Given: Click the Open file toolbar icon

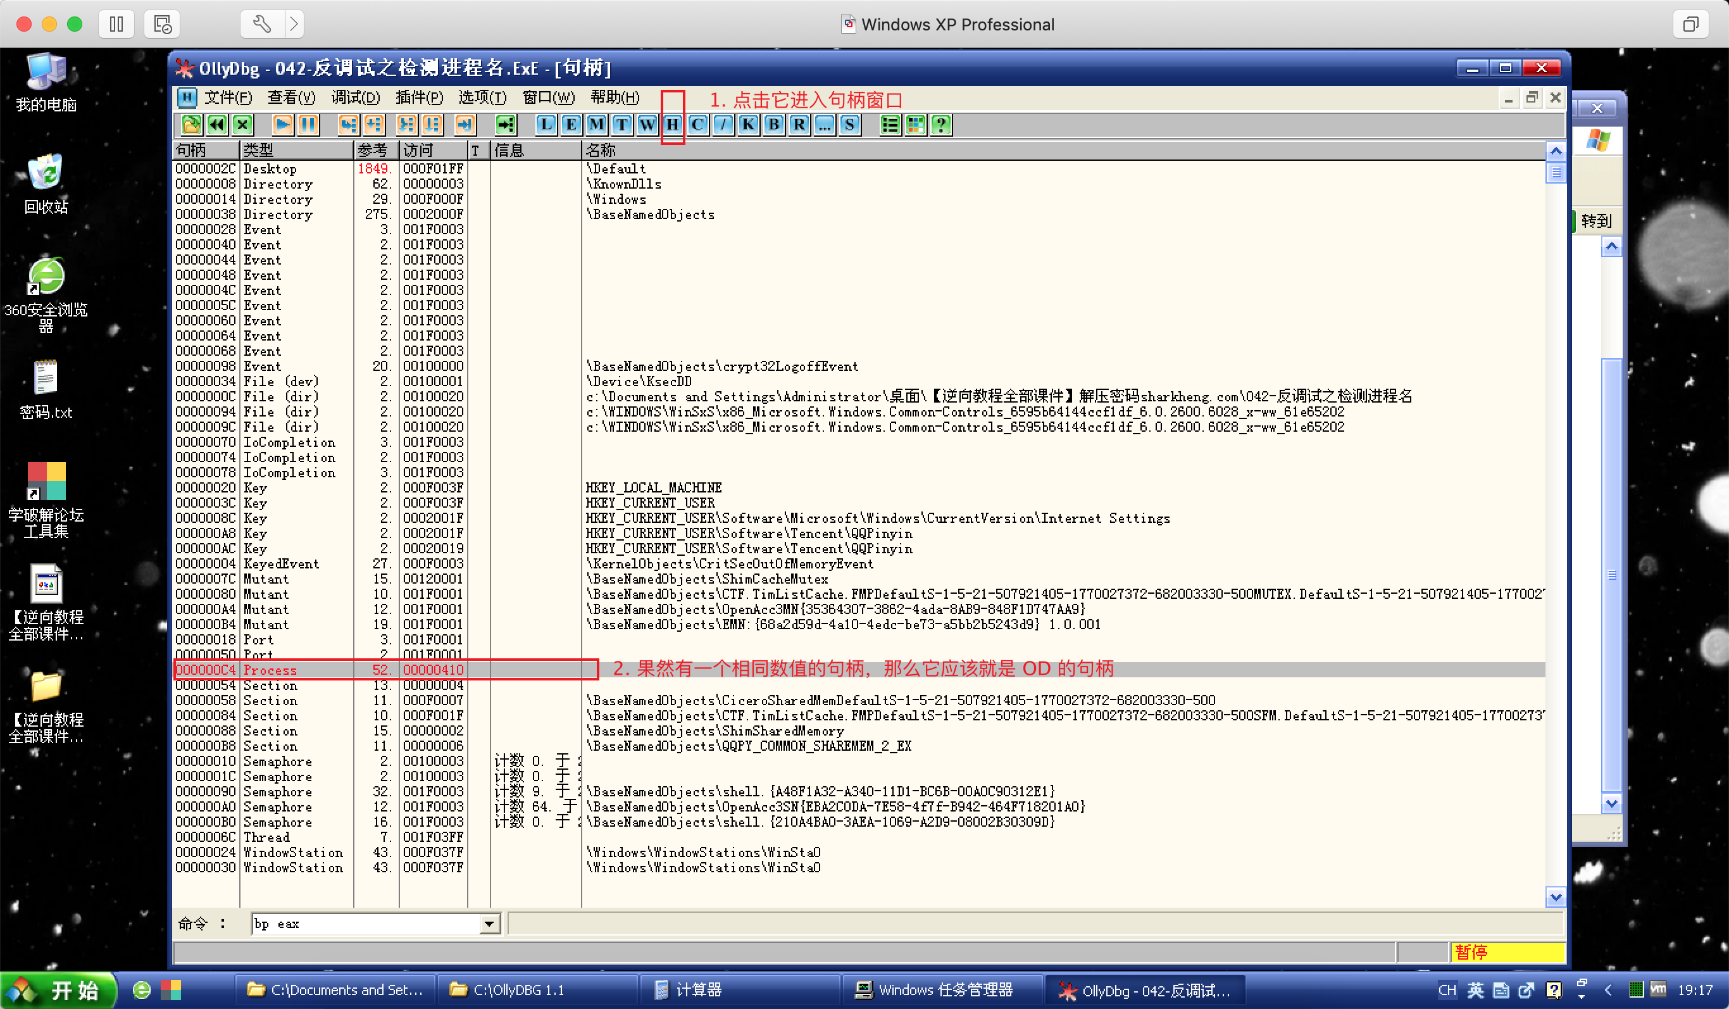Looking at the screenshot, I should [191, 125].
